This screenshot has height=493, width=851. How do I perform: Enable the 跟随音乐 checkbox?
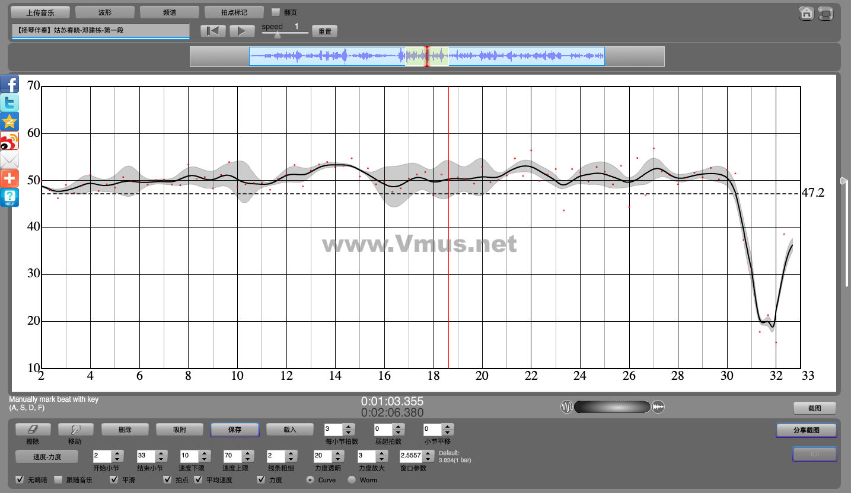(58, 480)
